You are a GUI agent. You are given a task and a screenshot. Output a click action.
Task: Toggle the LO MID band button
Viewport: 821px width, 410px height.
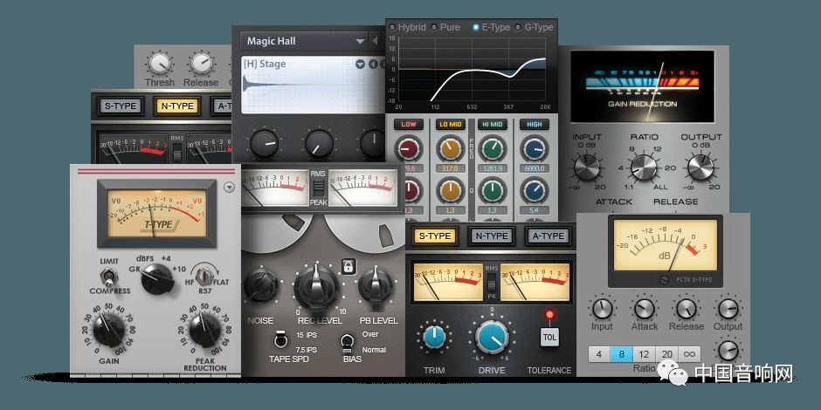point(451,125)
